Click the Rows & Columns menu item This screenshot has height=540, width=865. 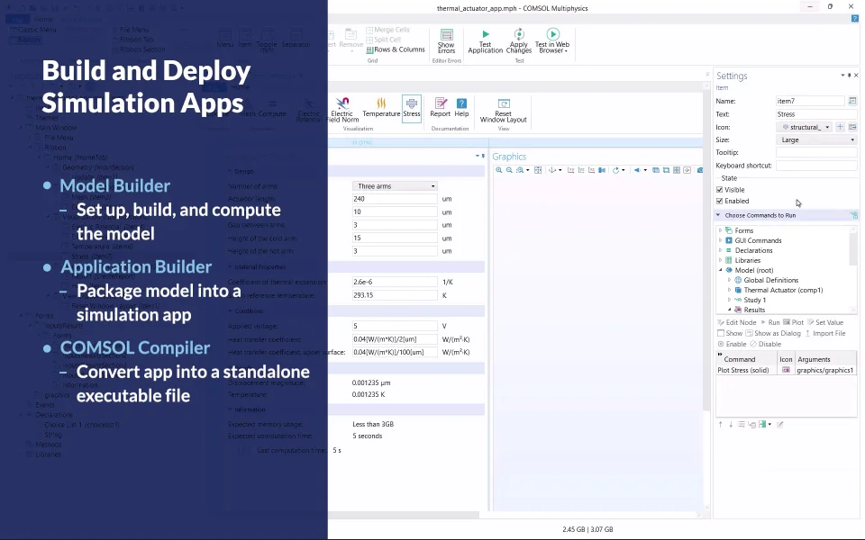click(396, 49)
